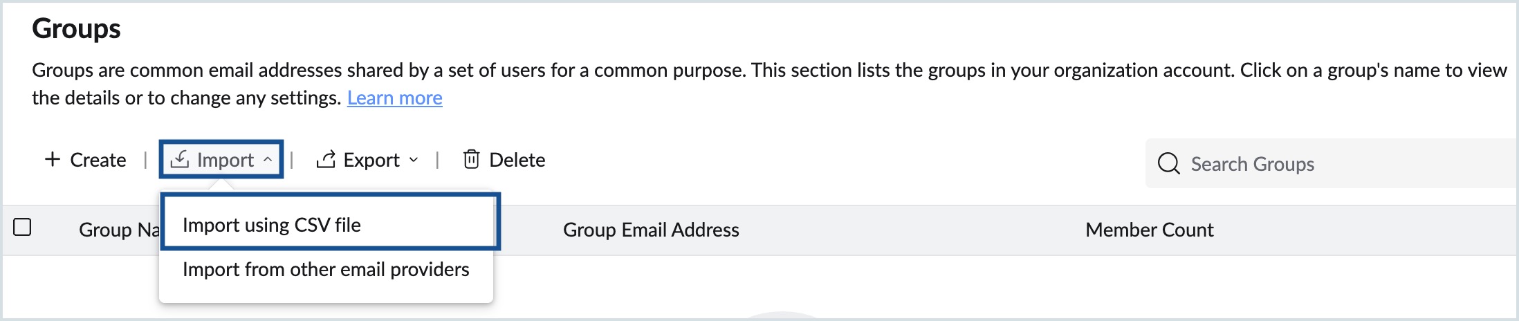The height and width of the screenshot is (321, 1519).
Task: Click the Import toolbar label
Action: point(225,160)
